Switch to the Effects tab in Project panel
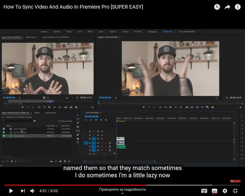The height and width of the screenshot is (196, 245). (37, 113)
